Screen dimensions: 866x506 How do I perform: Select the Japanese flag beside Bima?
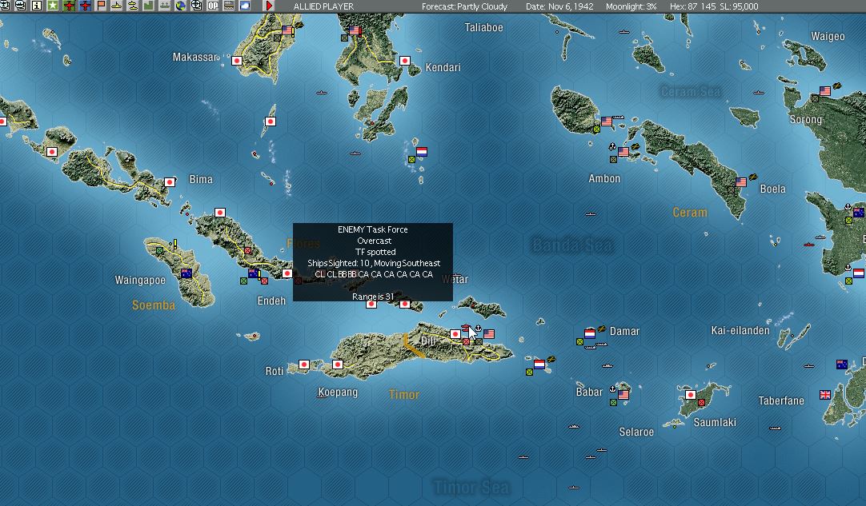[170, 181]
